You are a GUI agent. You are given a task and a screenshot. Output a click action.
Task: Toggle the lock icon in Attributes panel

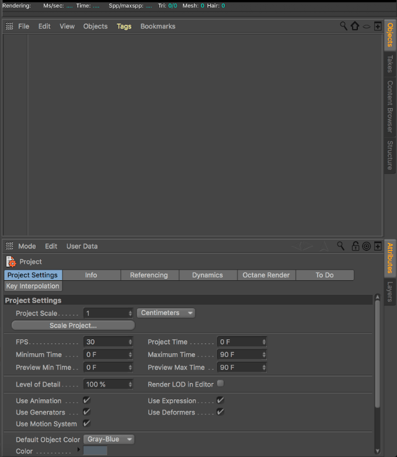[355, 246]
